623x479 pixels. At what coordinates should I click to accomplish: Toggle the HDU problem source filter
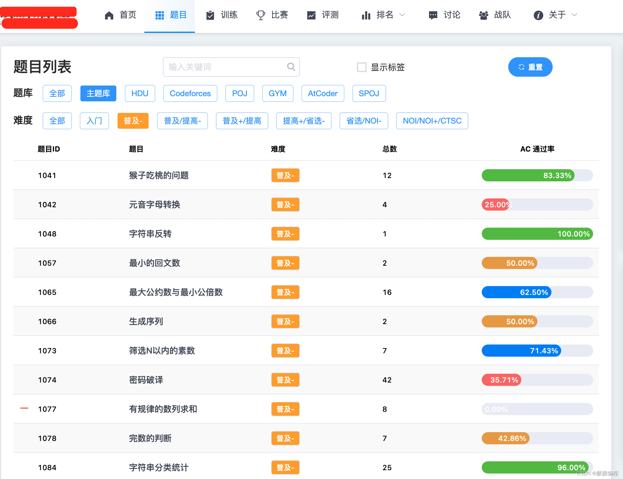click(140, 93)
